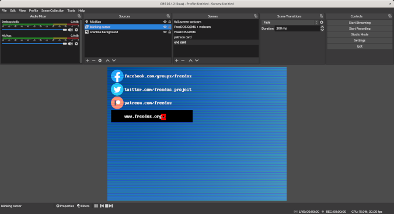Toggle visibility of blinking cursor source
Screen dimensions: 394x214
tap(165, 27)
